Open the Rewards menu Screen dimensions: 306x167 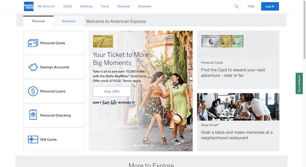pyautogui.click(x=123, y=6)
